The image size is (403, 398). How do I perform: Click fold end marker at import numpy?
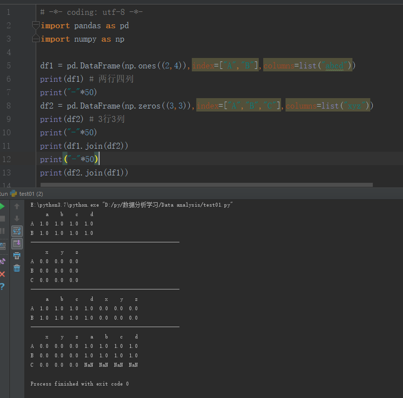pos(36,39)
